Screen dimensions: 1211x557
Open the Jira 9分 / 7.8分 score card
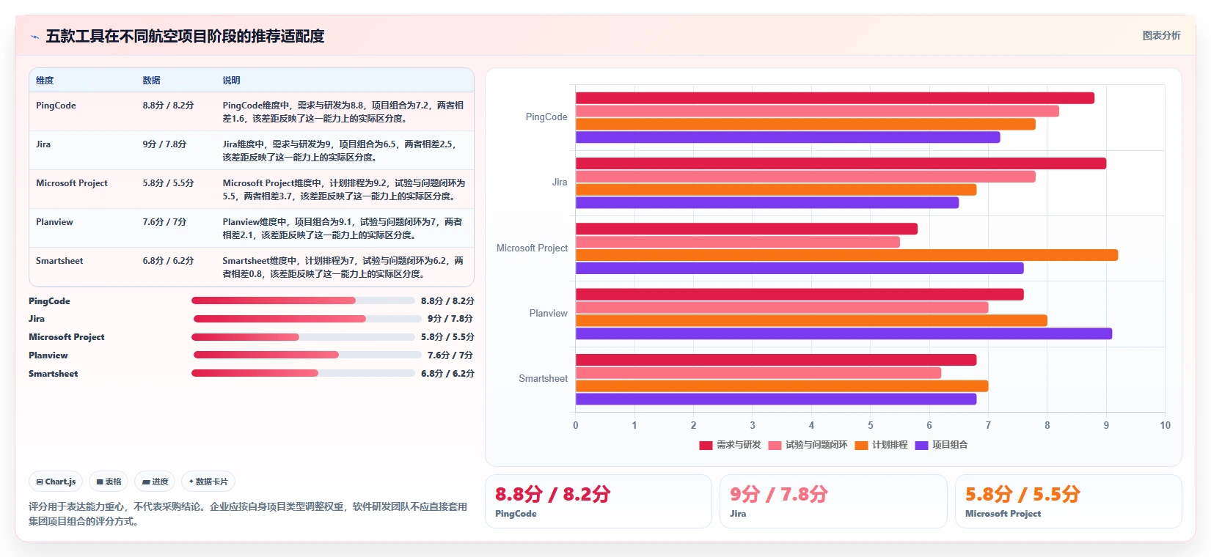coord(833,501)
